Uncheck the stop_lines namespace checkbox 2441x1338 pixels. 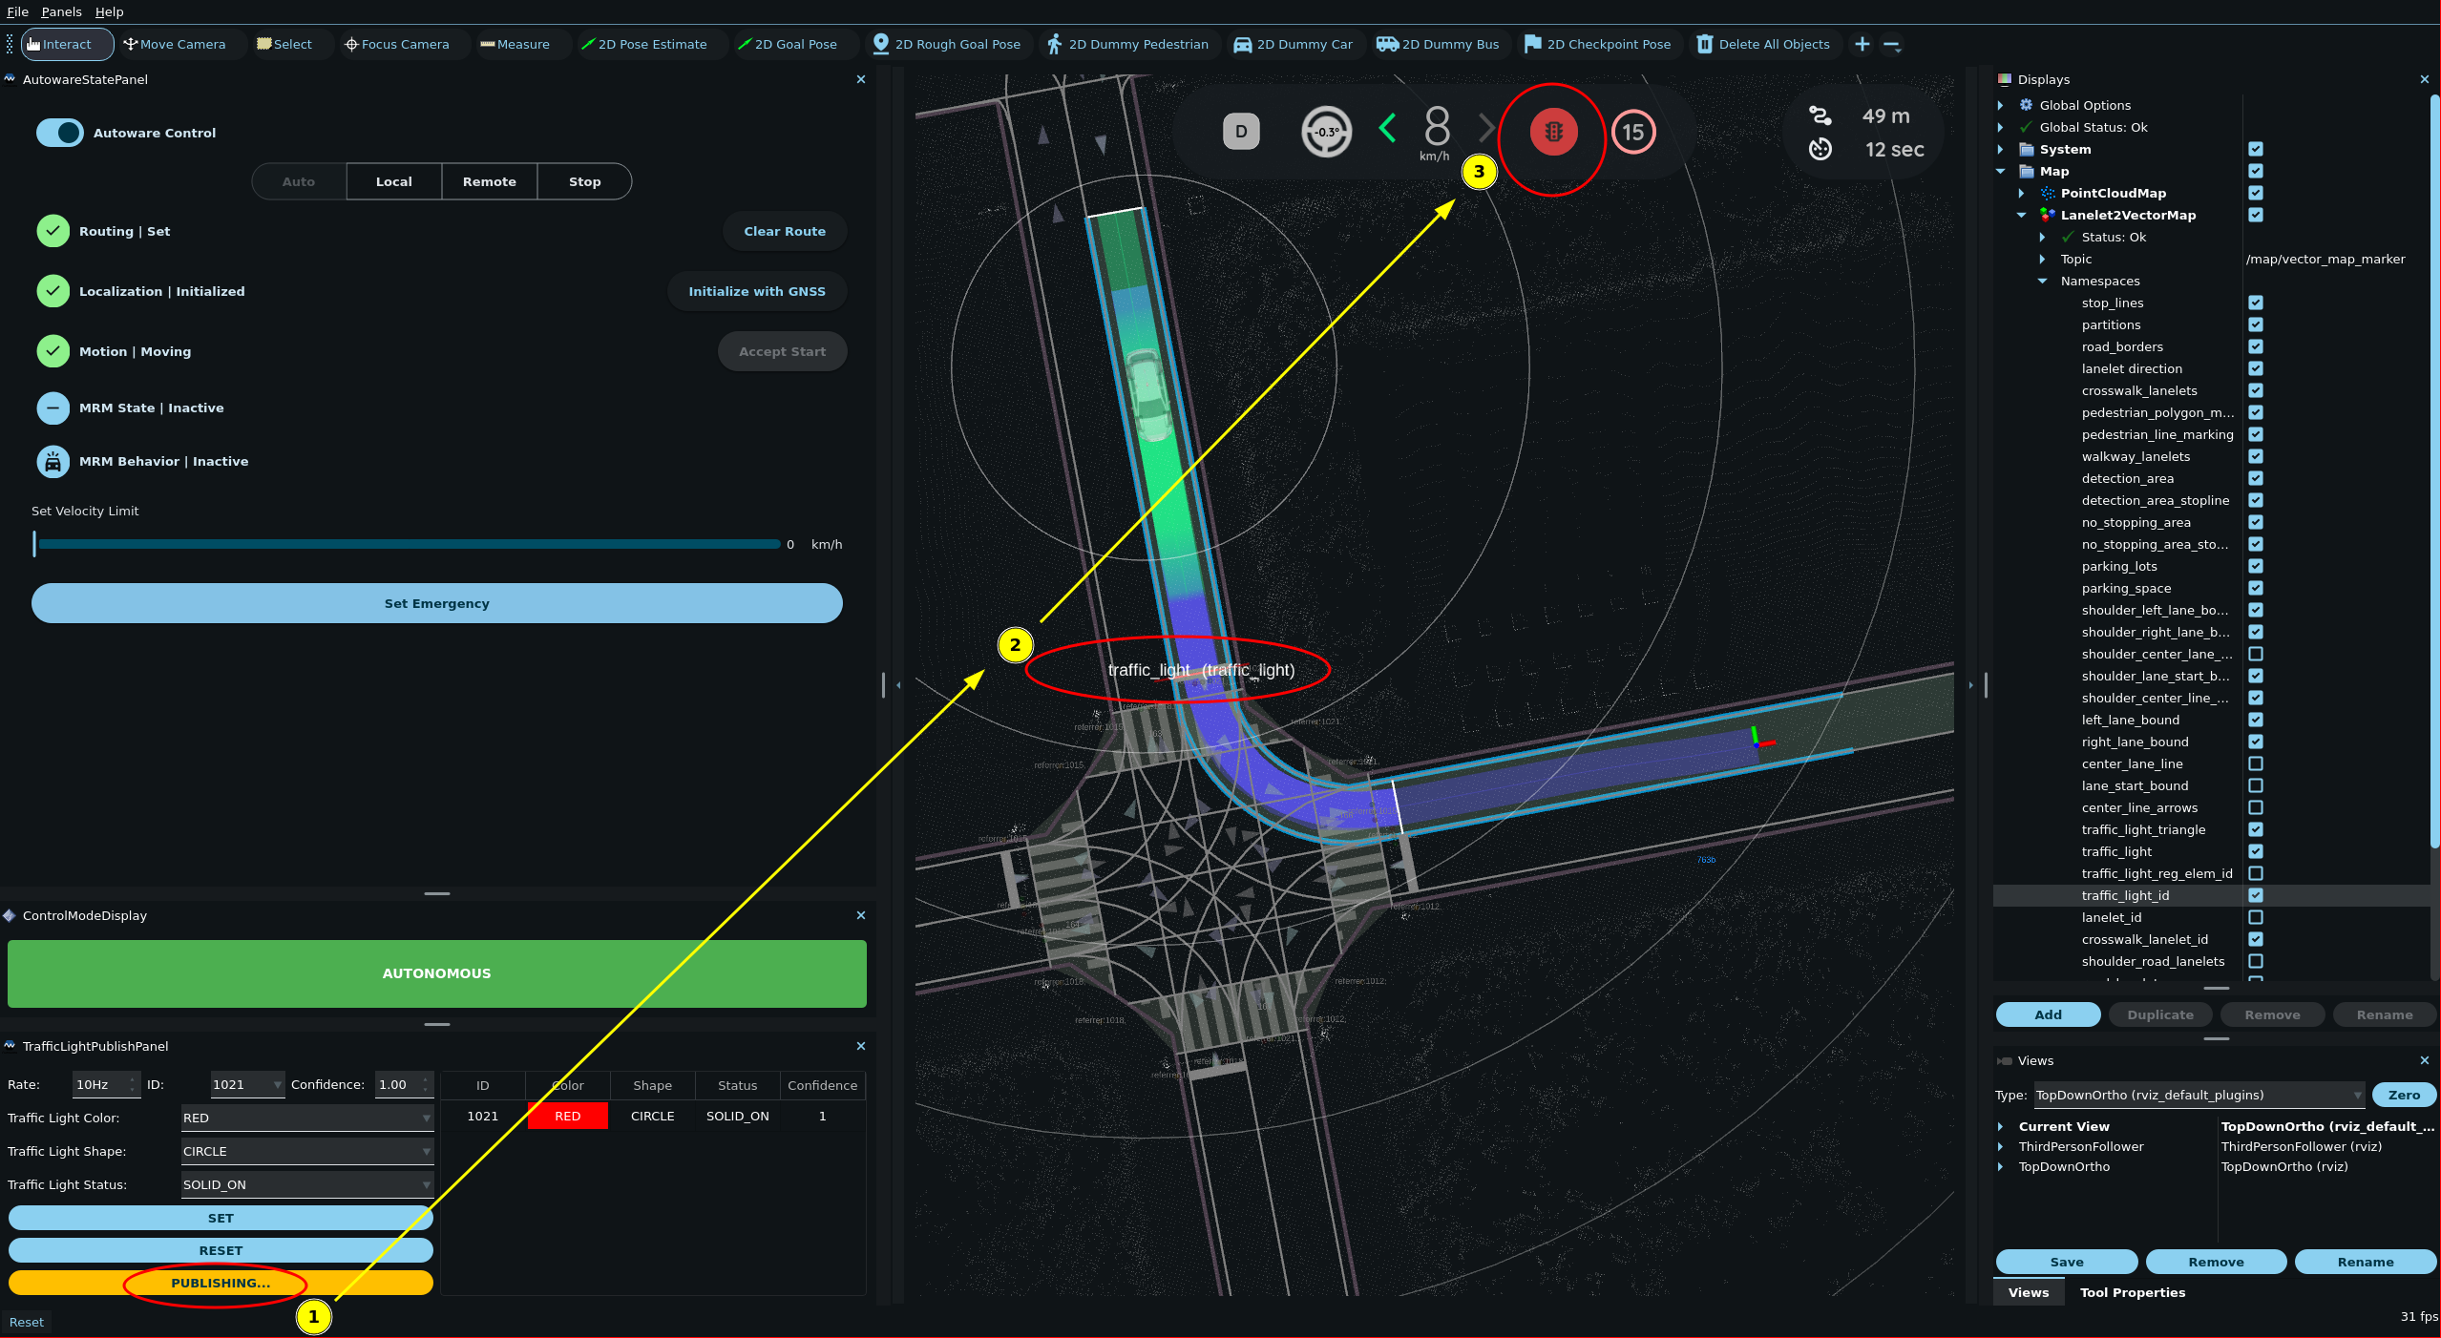[2255, 303]
